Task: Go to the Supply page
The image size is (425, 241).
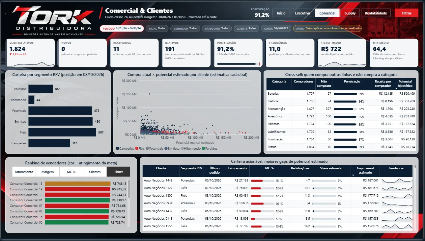Action: click(x=350, y=13)
